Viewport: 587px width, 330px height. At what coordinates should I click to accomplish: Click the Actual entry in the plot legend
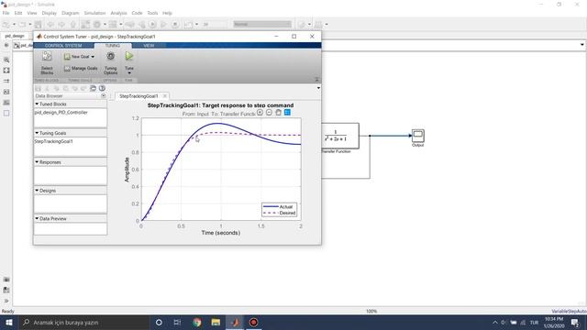click(x=279, y=206)
